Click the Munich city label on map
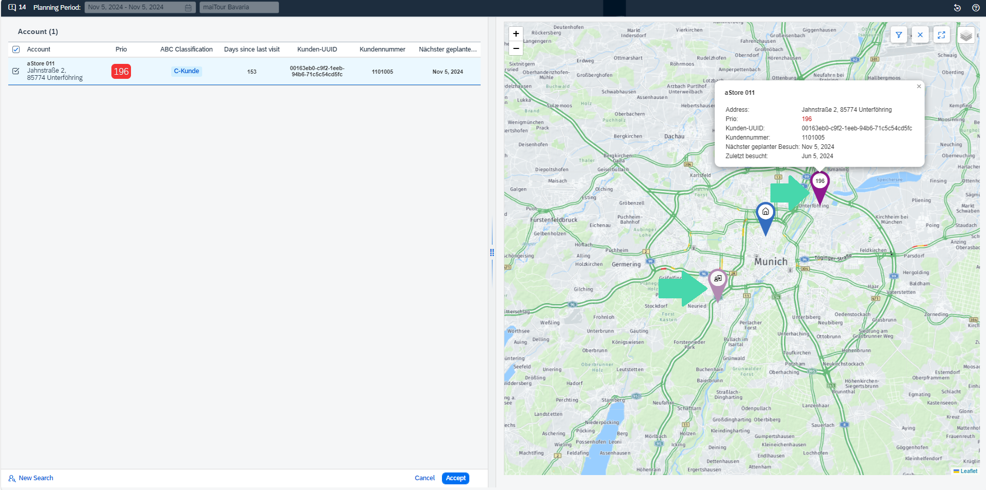Image resolution: width=986 pixels, height=490 pixels. [771, 261]
